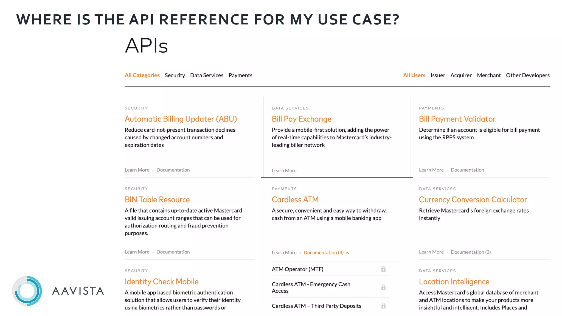Filter APIs for Merchant users

[x=489, y=75]
